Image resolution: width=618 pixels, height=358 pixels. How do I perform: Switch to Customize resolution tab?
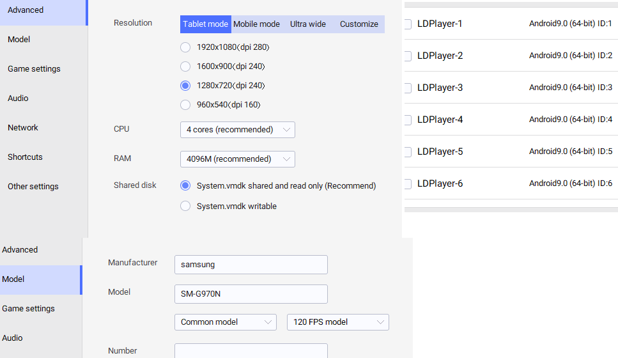(x=359, y=24)
